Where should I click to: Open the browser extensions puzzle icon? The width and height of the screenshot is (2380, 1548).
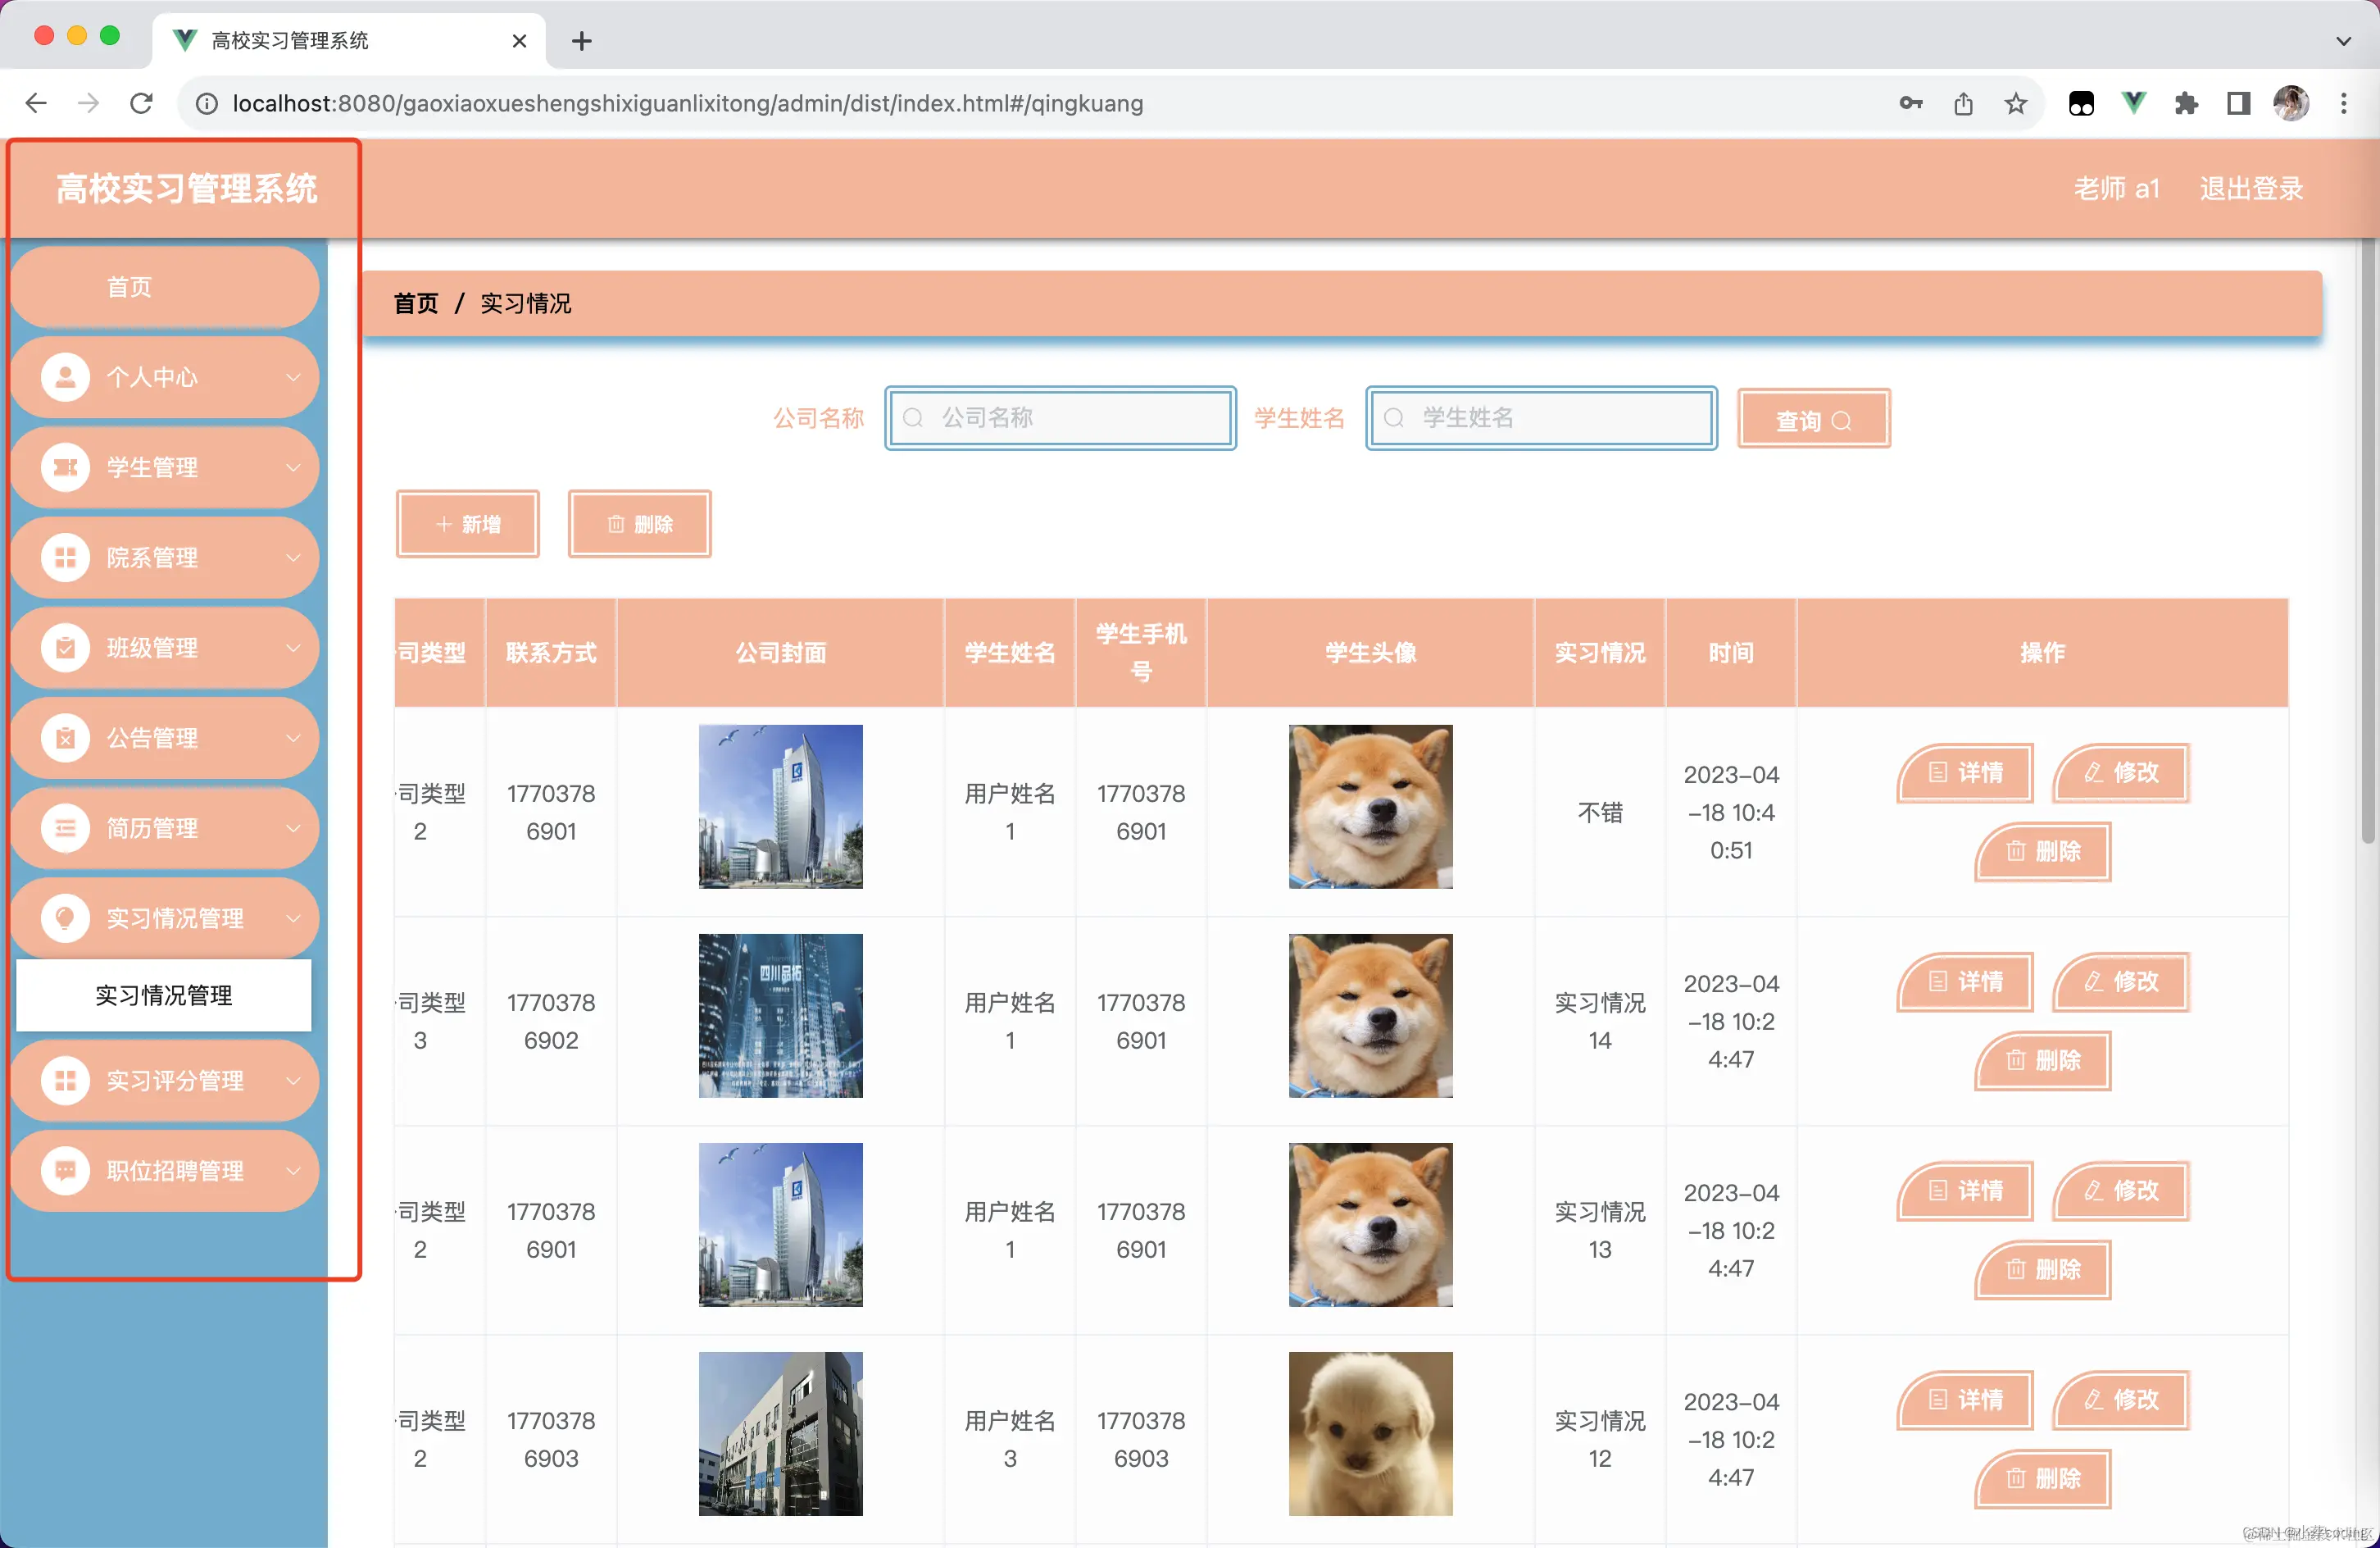point(2186,103)
